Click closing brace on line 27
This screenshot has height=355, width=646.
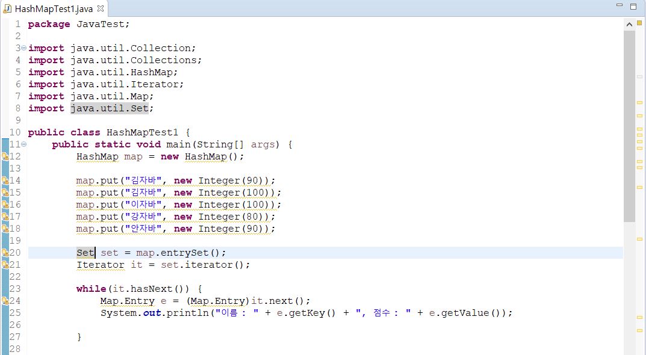[x=79, y=338]
